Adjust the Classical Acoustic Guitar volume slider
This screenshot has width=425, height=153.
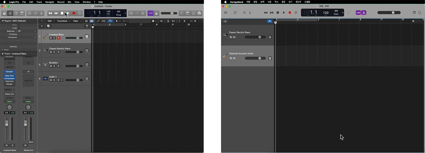click(x=260, y=58)
